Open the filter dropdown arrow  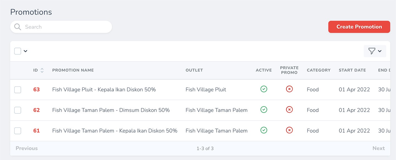click(380, 51)
